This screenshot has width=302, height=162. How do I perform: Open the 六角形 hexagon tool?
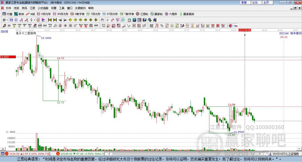click(171, 14)
